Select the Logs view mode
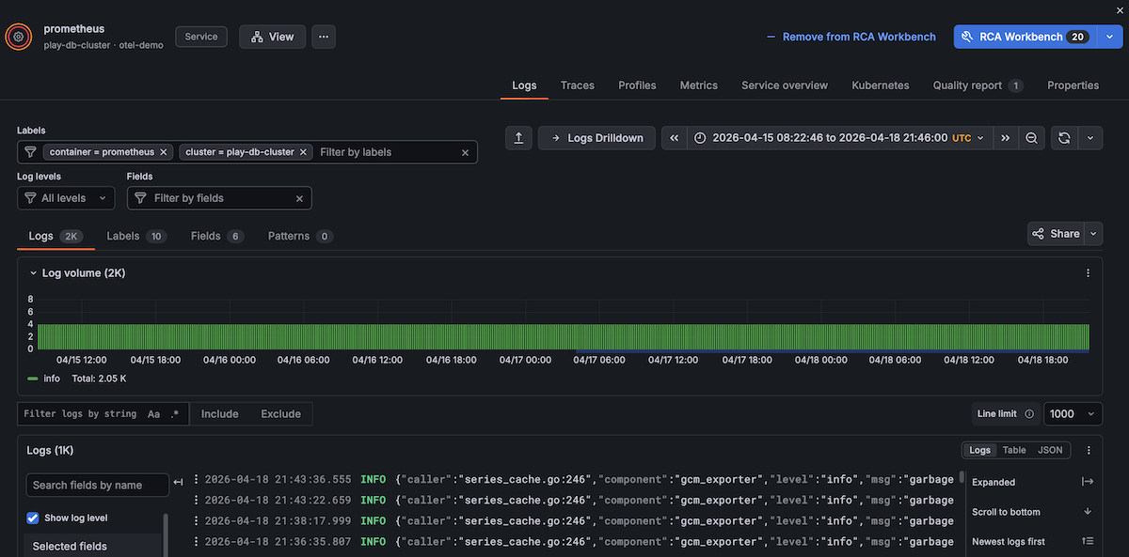The height and width of the screenshot is (557, 1129). [980, 450]
